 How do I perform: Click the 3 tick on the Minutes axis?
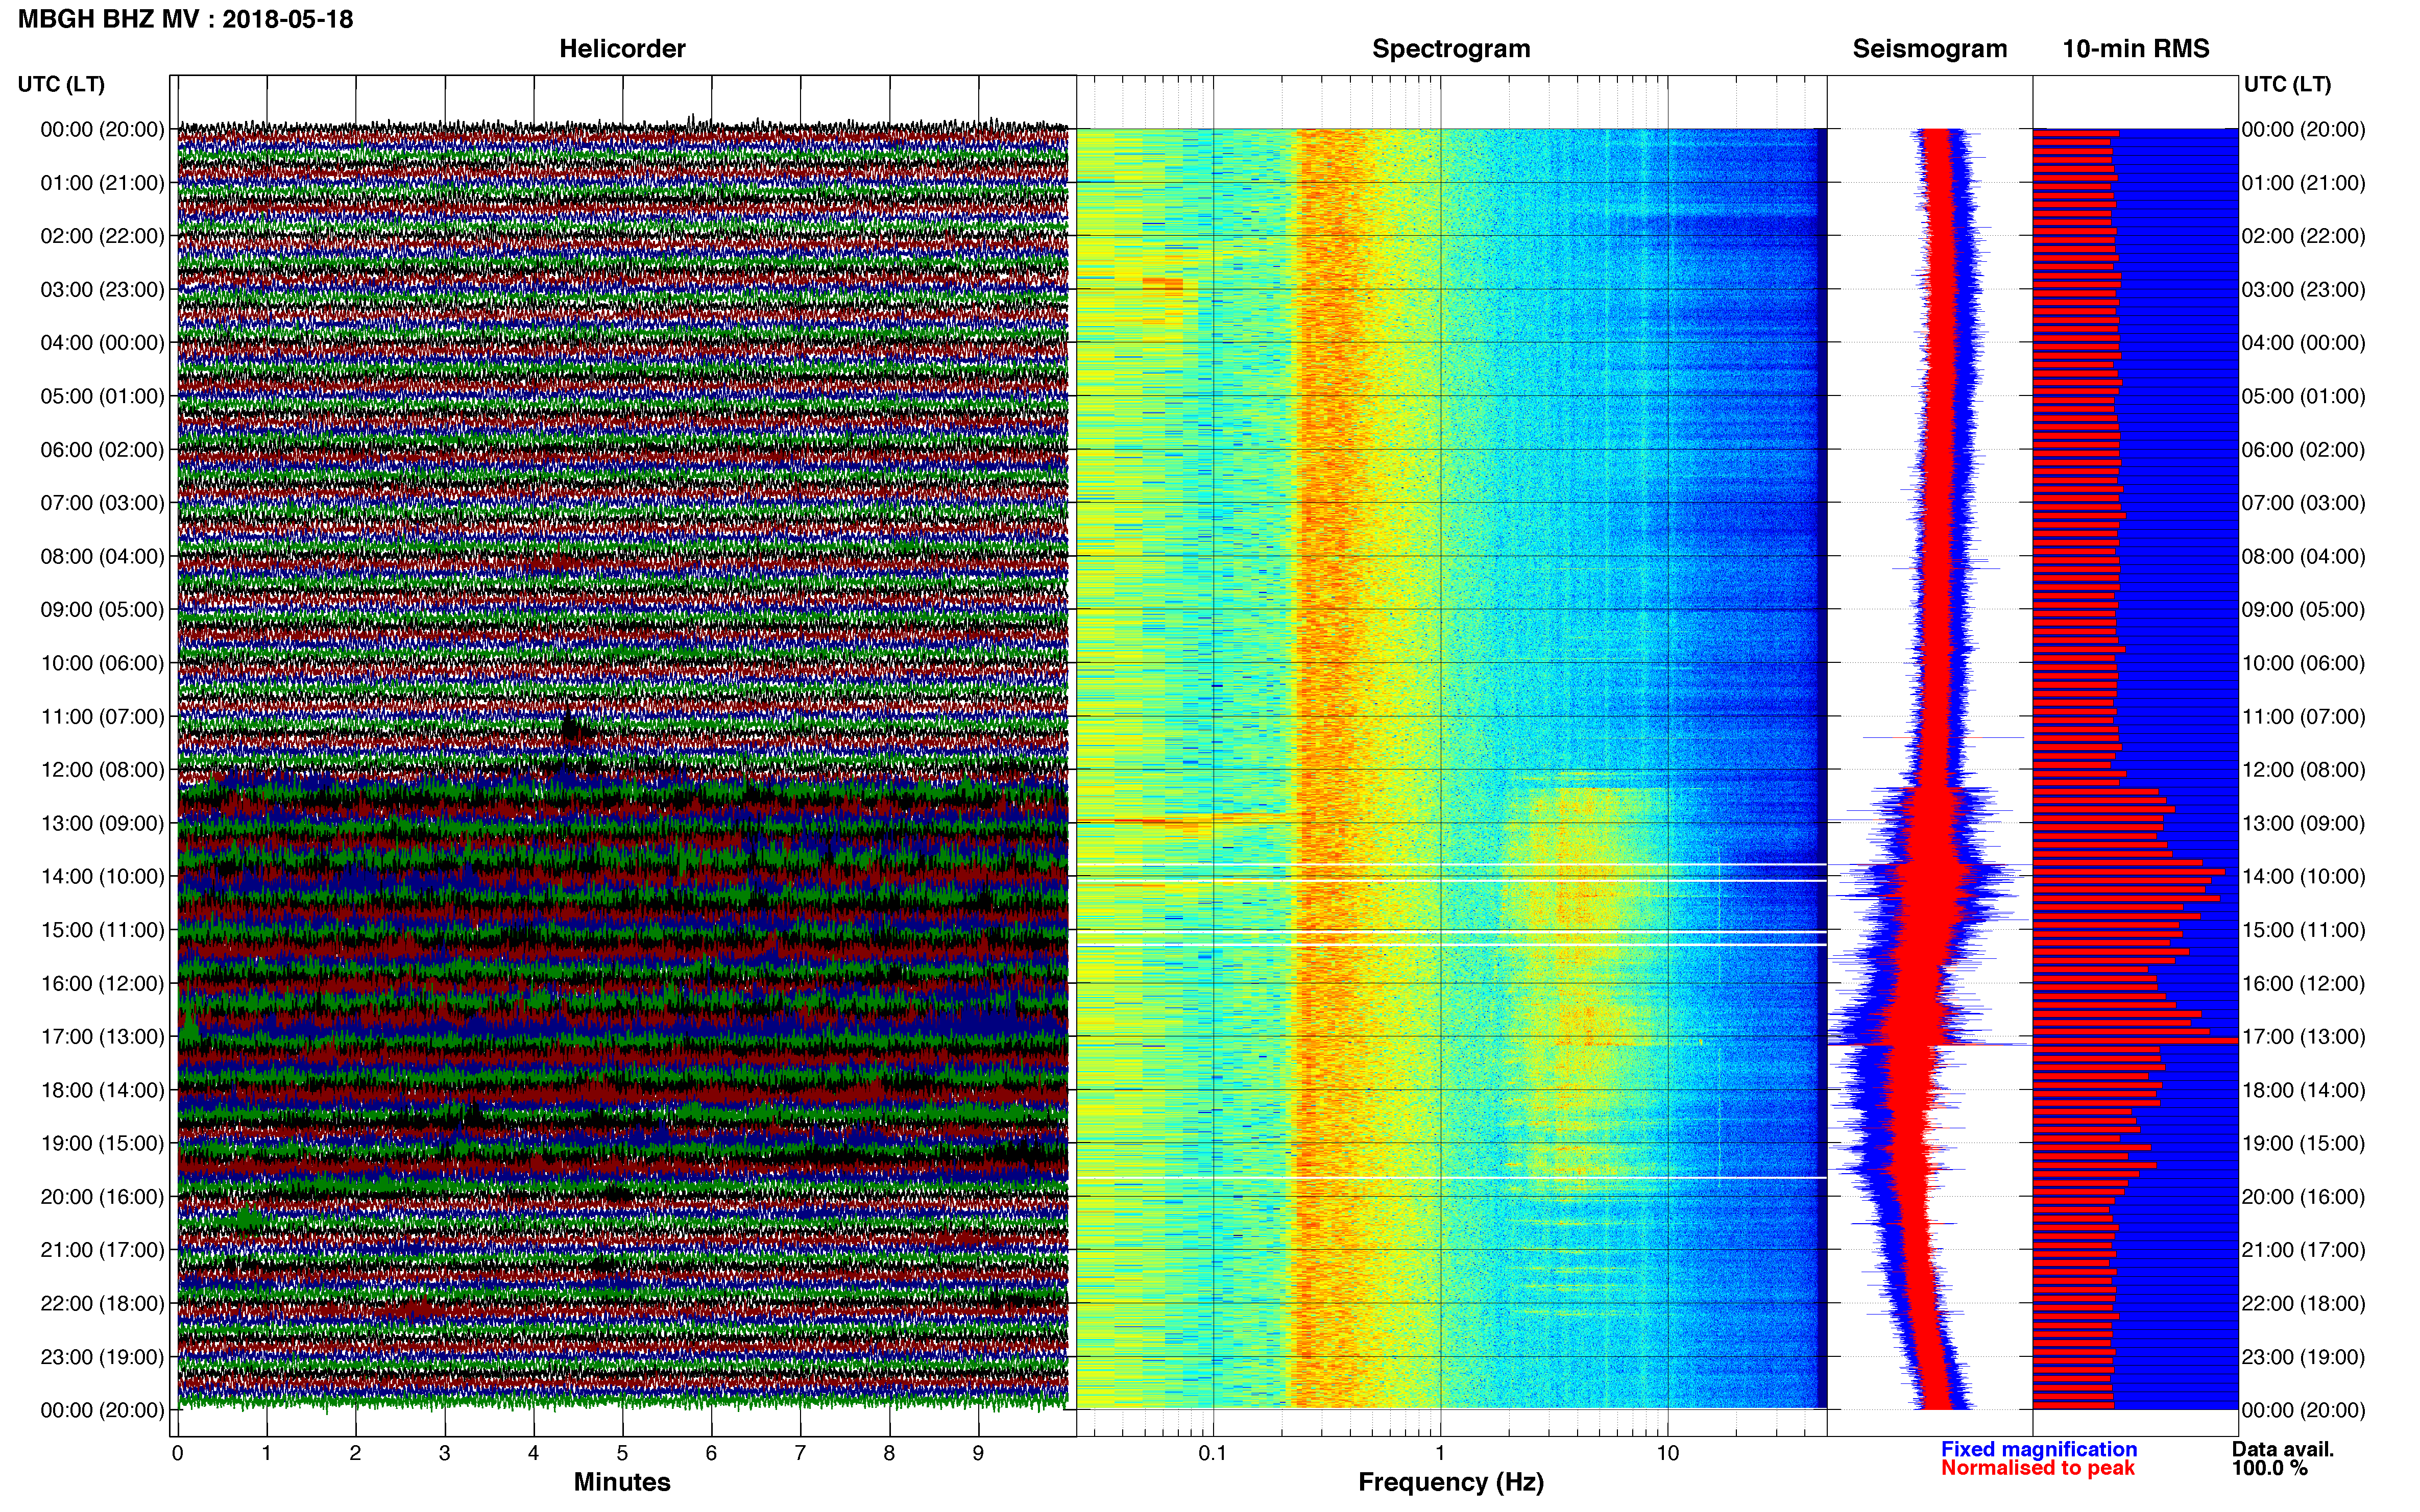pos(444,1453)
